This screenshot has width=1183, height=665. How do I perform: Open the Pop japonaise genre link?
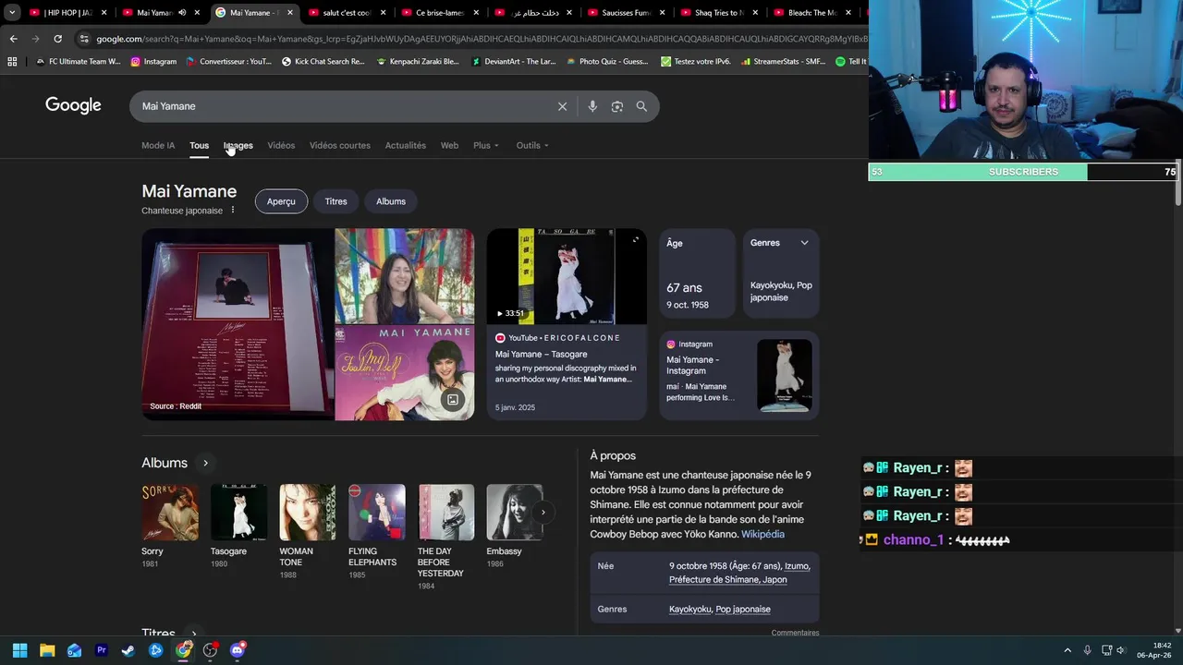pos(743,609)
